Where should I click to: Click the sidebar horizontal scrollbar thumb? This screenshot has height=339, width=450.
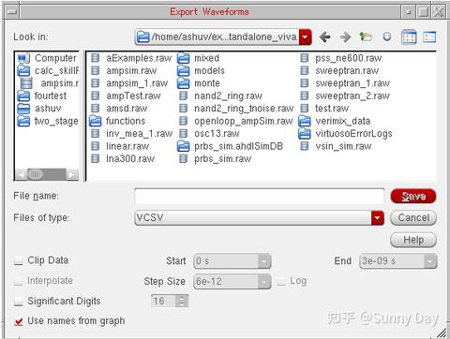click(36, 174)
